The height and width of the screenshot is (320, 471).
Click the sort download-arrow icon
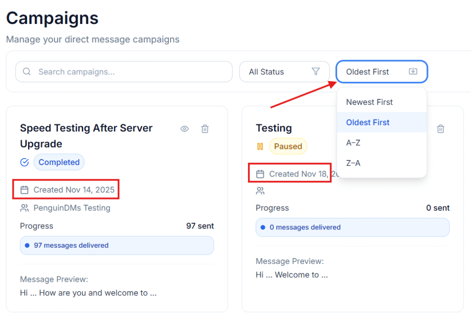(x=413, y=72)
